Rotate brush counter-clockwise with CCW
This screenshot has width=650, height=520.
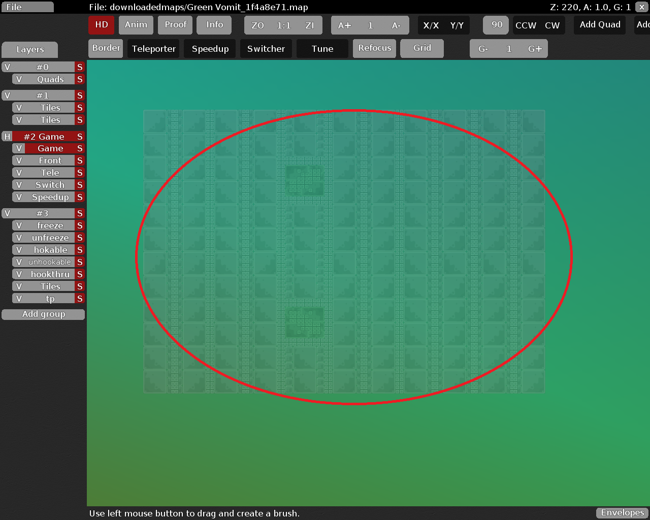pyautogui.click(x=526, y=25)
